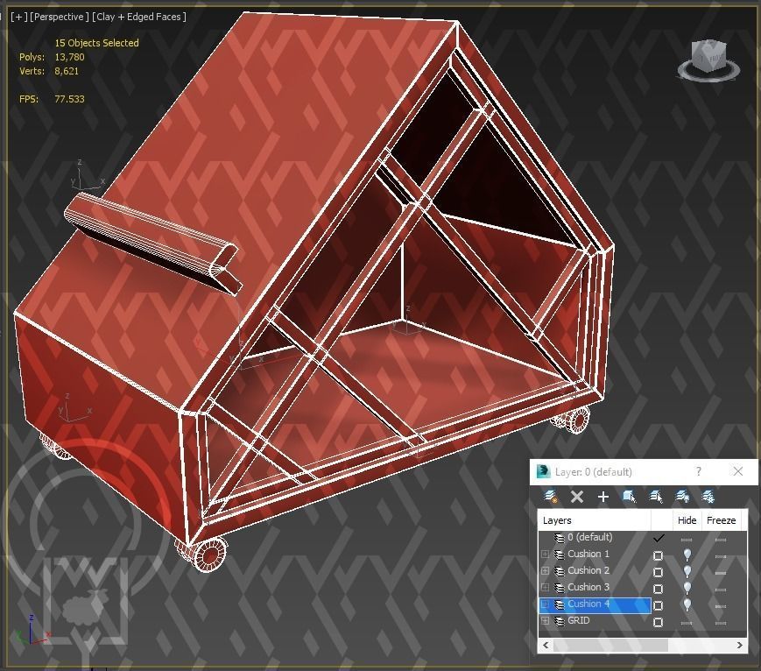Image resolution: width=761 pixels, height=671 pixels.
Task: Select the Cushion 3 layer name
Action: 588,587
